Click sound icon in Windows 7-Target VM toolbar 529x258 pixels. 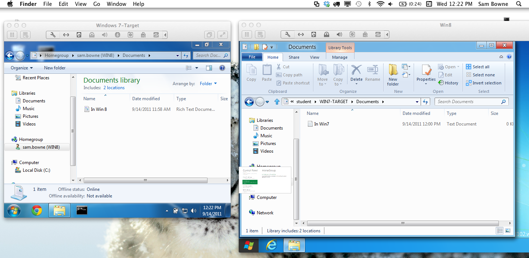click(104, 35)
